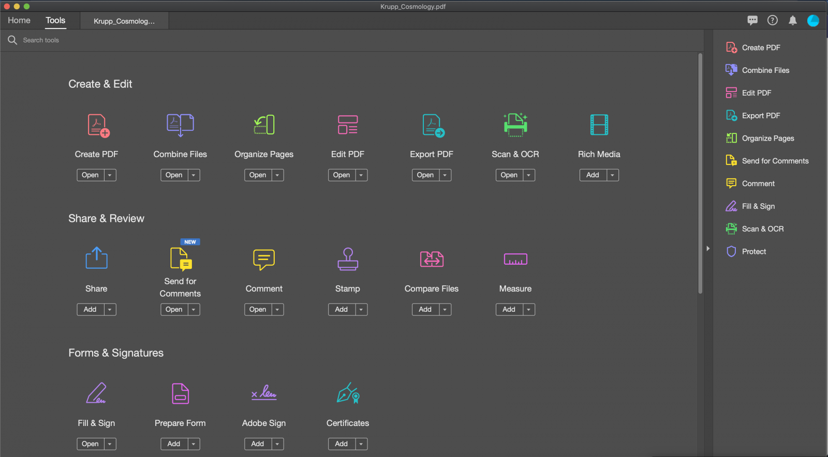
Task: Select the Scan & OCR printer icon
Action: (x=515, y=125)
